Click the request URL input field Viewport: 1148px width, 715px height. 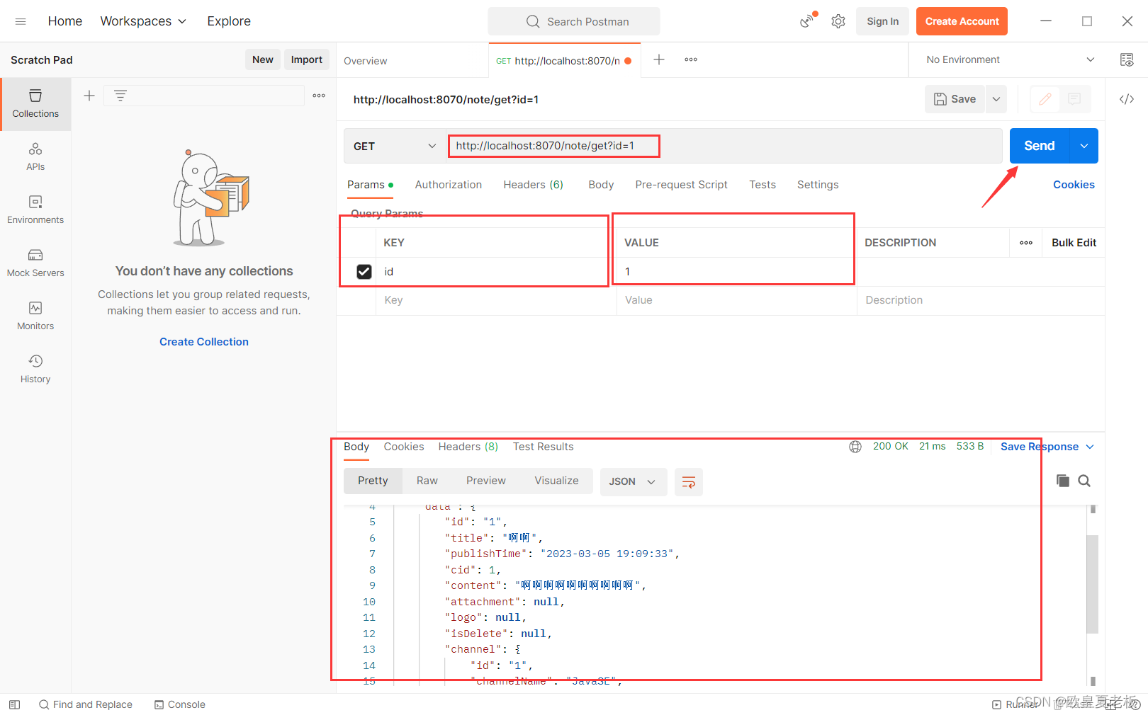[x=724, y=146]
